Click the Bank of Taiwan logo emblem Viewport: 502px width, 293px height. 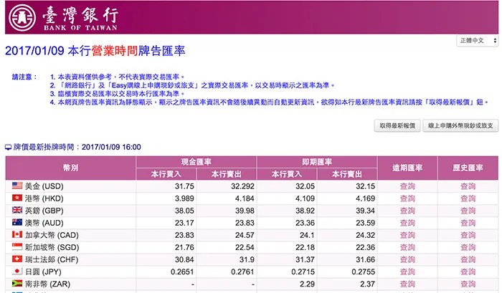coord(22,18)
